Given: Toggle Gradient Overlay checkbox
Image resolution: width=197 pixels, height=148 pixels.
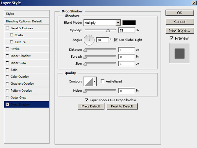Looking at the screenshot, I should (x=7, y=83).
